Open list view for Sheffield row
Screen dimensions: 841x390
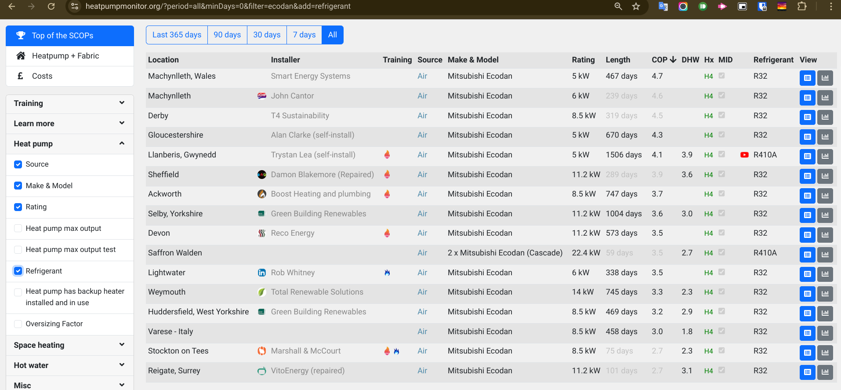807,176
